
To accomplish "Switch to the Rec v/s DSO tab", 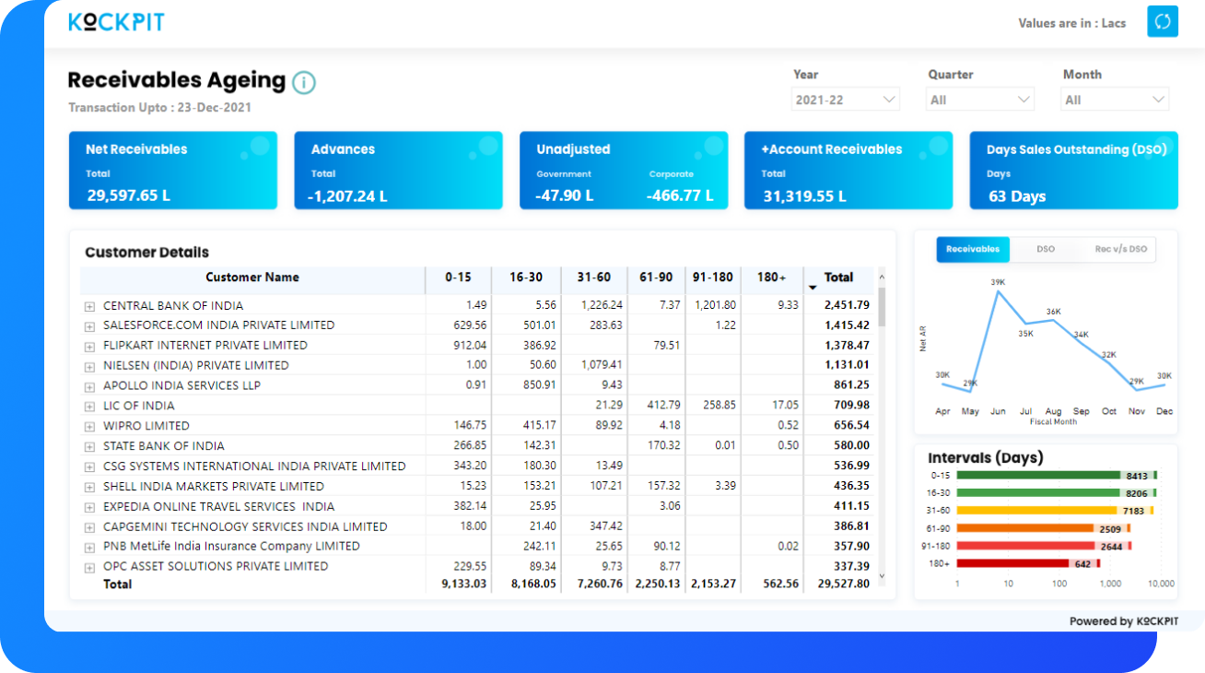I will pyautogui.click(x=1120, y=250).
